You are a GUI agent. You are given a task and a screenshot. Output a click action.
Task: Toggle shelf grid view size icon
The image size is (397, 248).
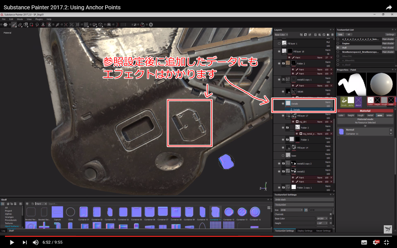coord(269,208)
